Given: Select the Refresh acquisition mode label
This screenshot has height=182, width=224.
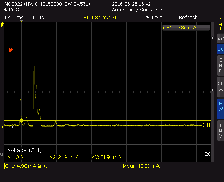Looking at the screenshot, I should click(x=188, y=17).
